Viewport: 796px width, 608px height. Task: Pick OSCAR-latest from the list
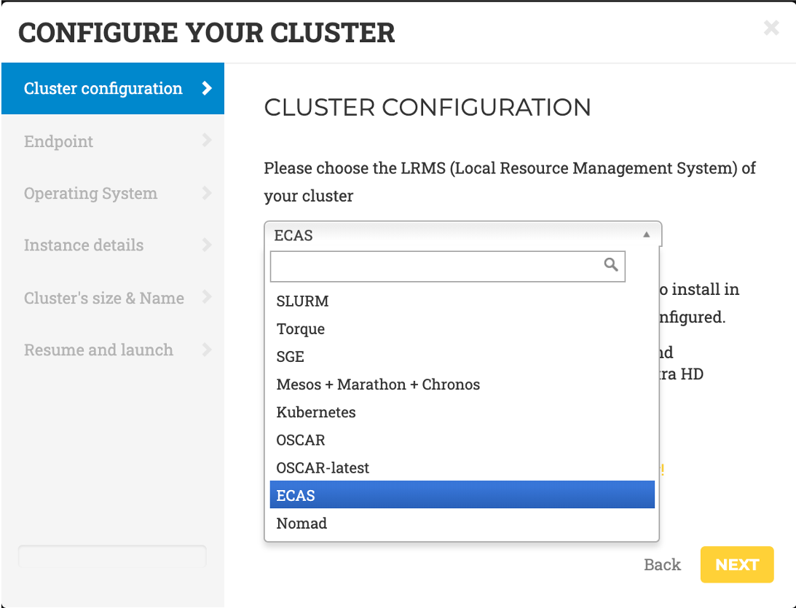tap(323, 467)
